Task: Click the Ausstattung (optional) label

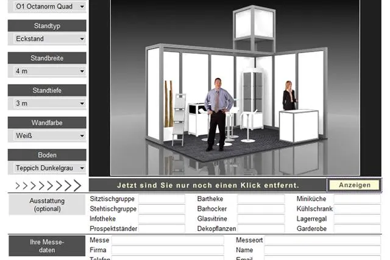Action: pos(47,205)
